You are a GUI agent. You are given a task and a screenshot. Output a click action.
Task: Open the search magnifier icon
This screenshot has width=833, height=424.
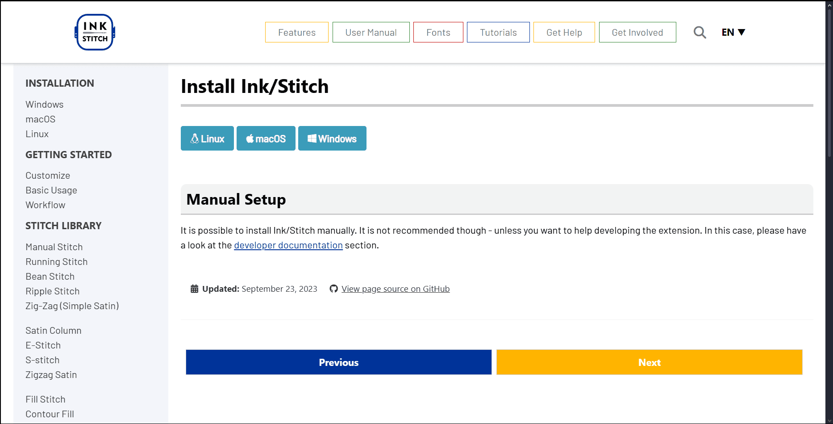[700, 32]
